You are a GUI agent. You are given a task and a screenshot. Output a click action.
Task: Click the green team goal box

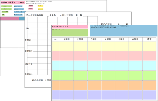point(70,33)
